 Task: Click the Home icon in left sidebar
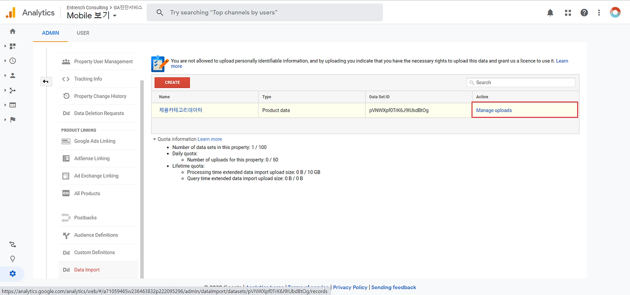[x=13, y=31]
